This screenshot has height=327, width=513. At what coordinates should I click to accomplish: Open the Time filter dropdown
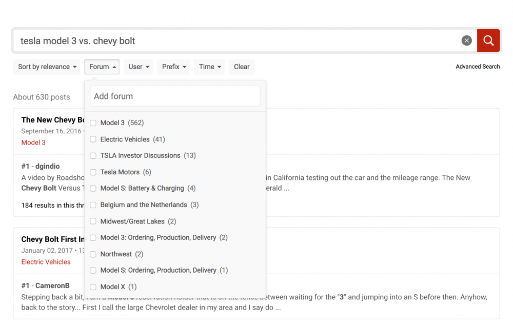(x=209, y=67)
